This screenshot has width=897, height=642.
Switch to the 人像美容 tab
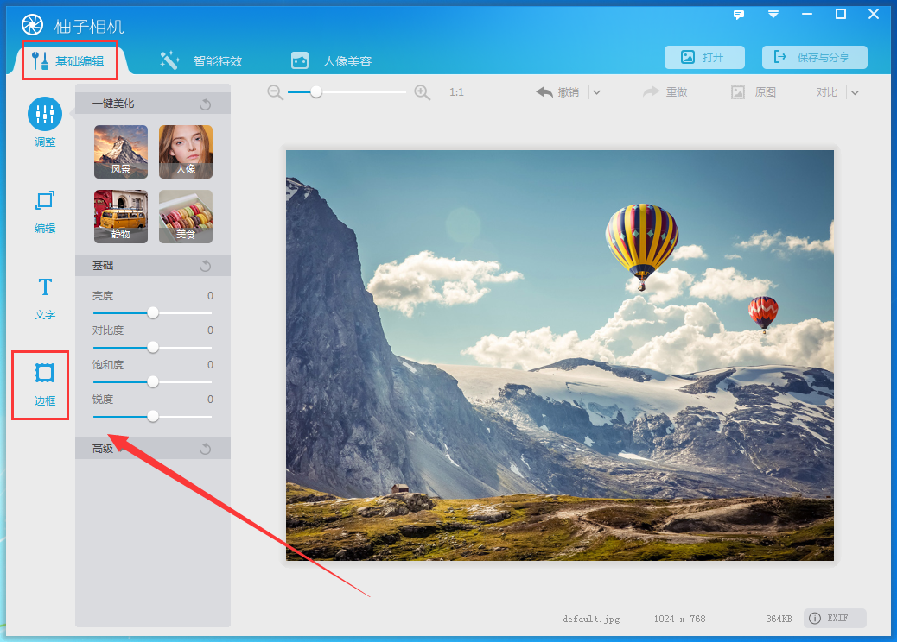331,60
